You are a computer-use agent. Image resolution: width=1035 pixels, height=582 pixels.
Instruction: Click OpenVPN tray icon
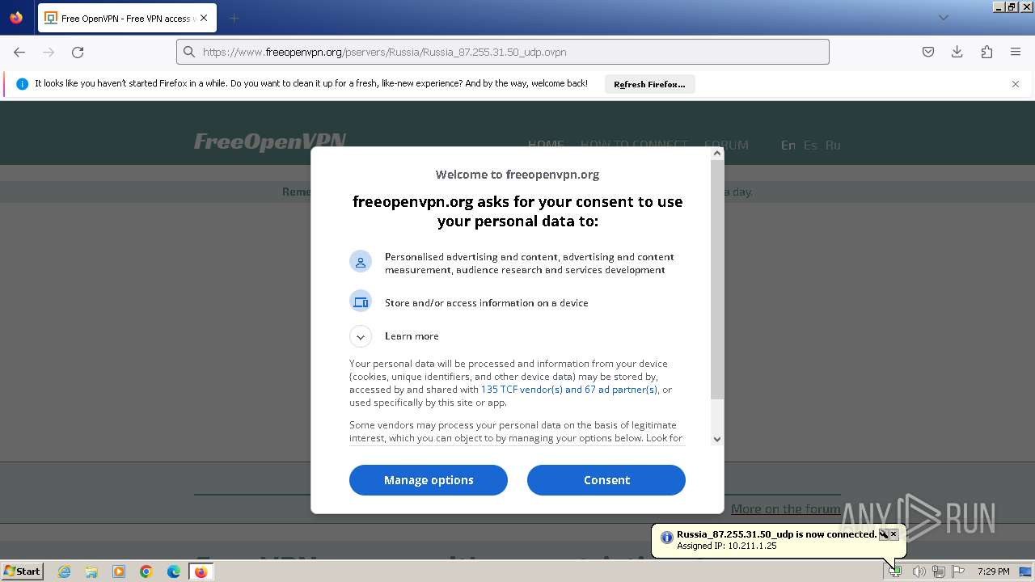(x=895, y=571)
